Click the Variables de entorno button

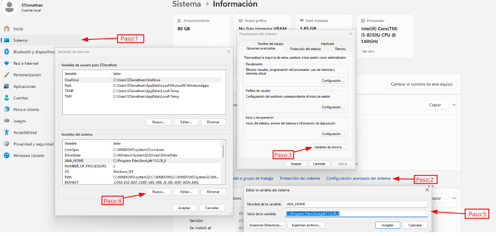329,147
